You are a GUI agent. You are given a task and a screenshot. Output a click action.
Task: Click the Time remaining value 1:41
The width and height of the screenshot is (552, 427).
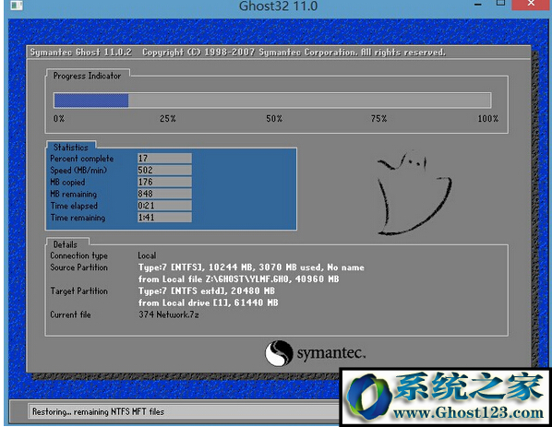tap(164, 218)
